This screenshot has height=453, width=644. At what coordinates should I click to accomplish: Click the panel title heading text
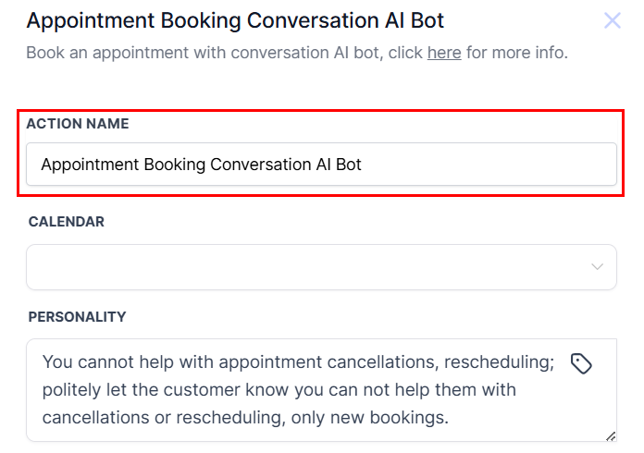tap(235, 19)
